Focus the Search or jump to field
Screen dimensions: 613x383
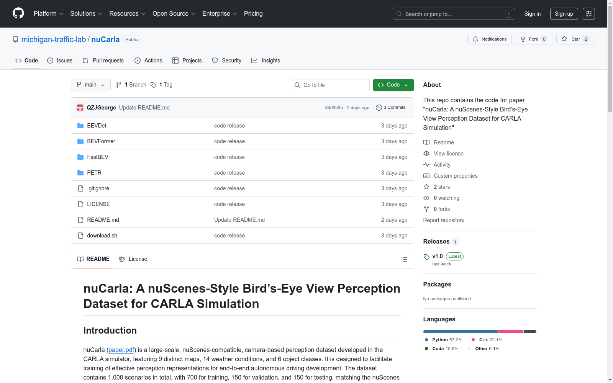coord(454,14)
